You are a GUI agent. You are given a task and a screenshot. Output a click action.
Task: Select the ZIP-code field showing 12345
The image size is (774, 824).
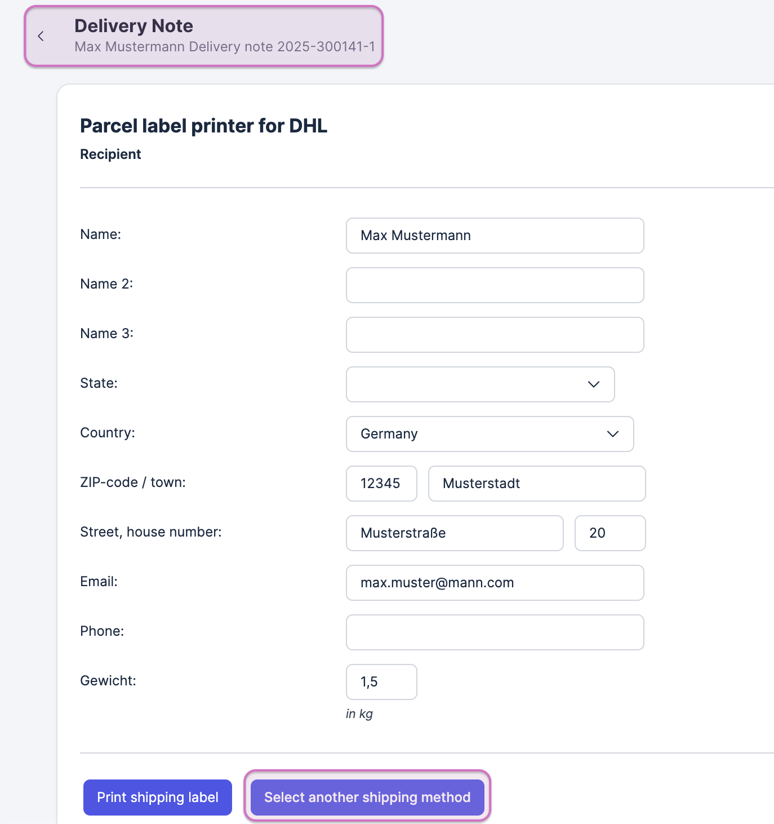coord(381,484)
